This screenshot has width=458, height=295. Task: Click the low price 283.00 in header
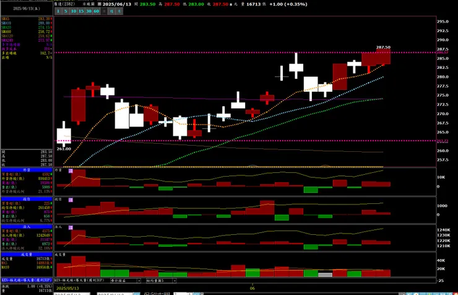[196, 4]
